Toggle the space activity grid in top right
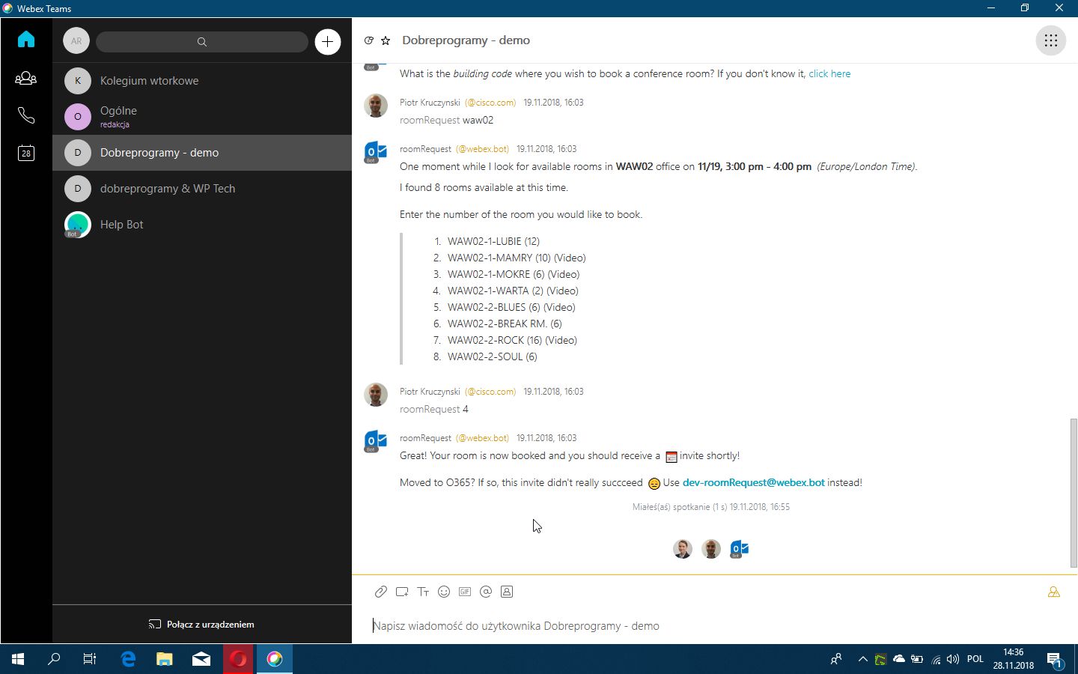1078x674 pixels. (x=1050, y=40)
